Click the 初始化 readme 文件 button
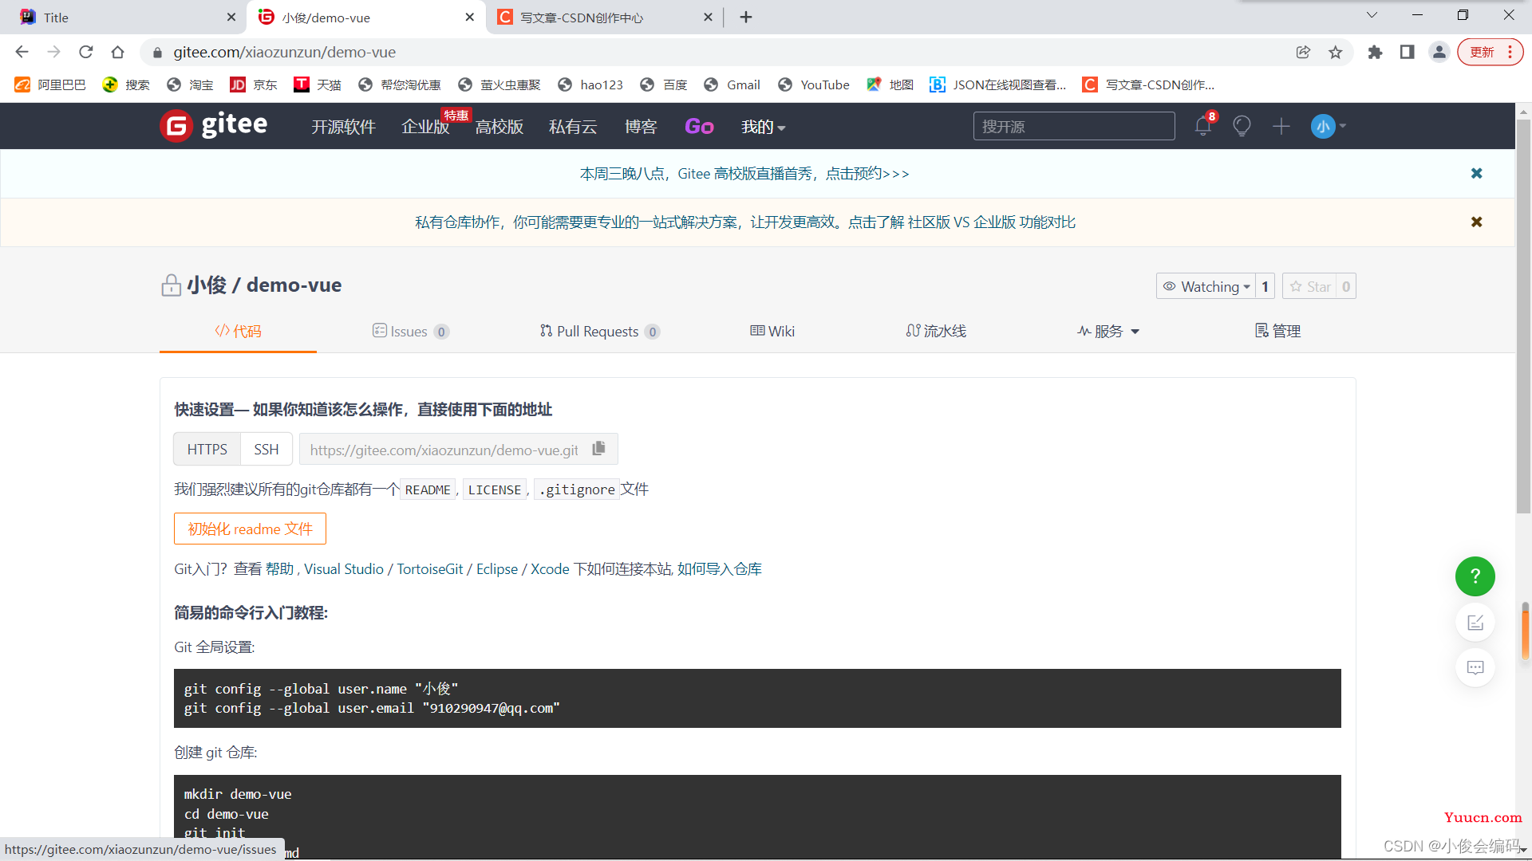This screenshot has height=861, width=1532. 250,529
